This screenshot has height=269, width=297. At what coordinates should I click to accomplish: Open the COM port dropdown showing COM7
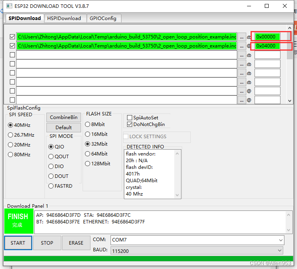pos(197,240)
